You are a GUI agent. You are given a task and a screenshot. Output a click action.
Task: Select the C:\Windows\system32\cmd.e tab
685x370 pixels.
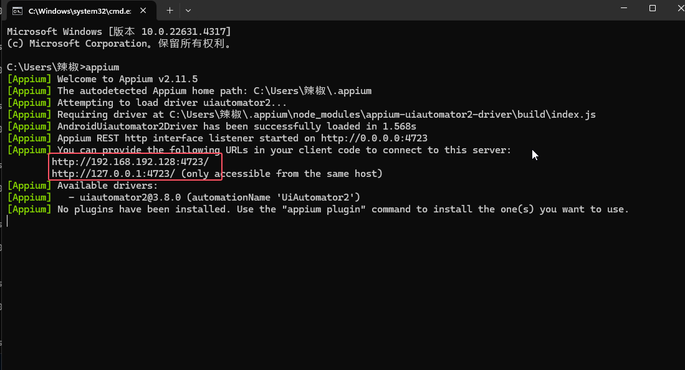[81, 11]
